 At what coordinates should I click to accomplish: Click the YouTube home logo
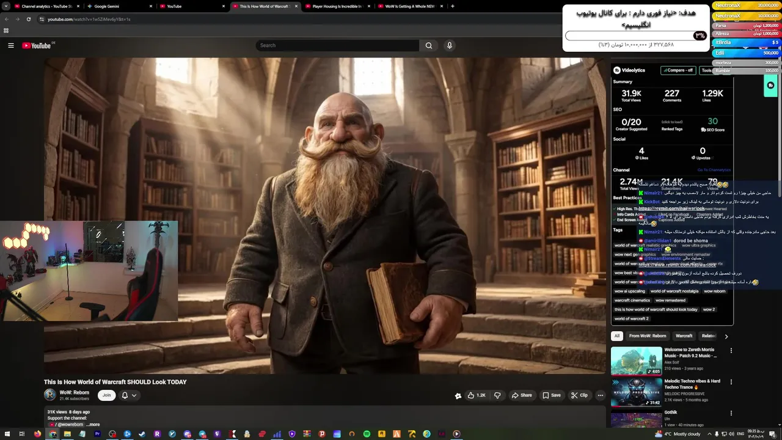coord(37,45)
